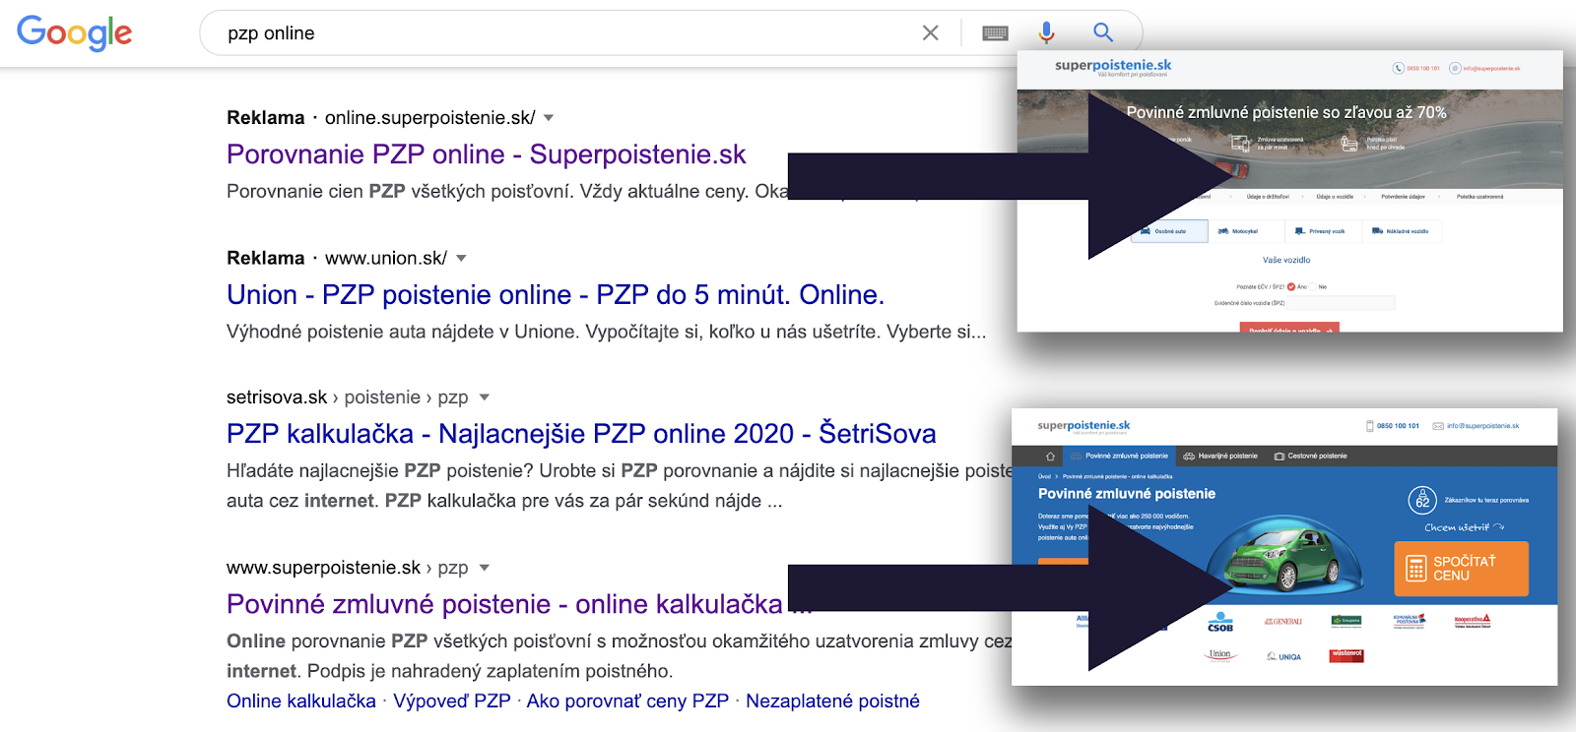Click the Wüstenrot insurer logo
This screenshot has height=732, width=1576.
click(1346, 655)
